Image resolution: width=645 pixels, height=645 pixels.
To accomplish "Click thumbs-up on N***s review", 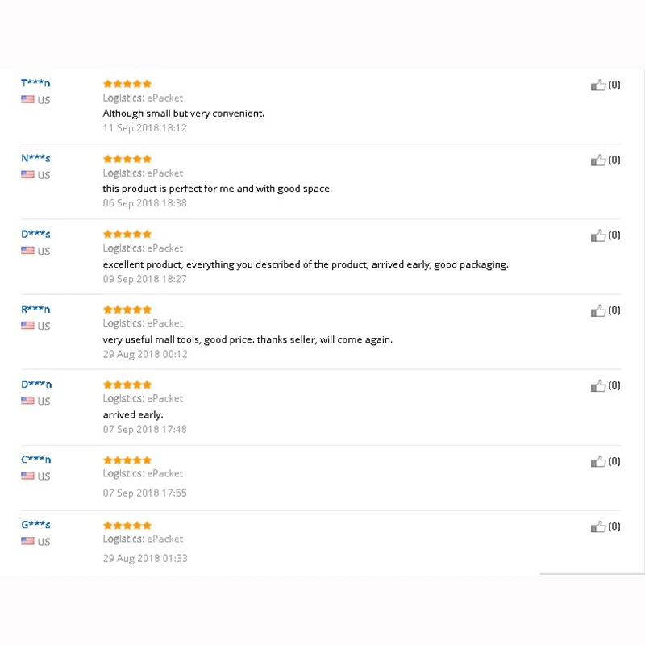I will [x=598, y=160].
